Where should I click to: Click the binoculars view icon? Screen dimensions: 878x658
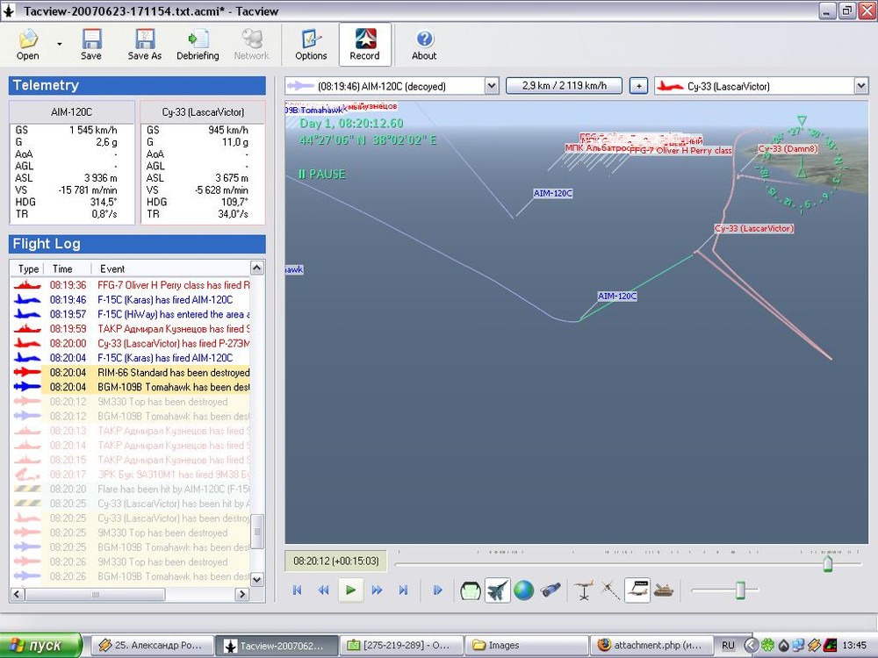click(551, 590)
